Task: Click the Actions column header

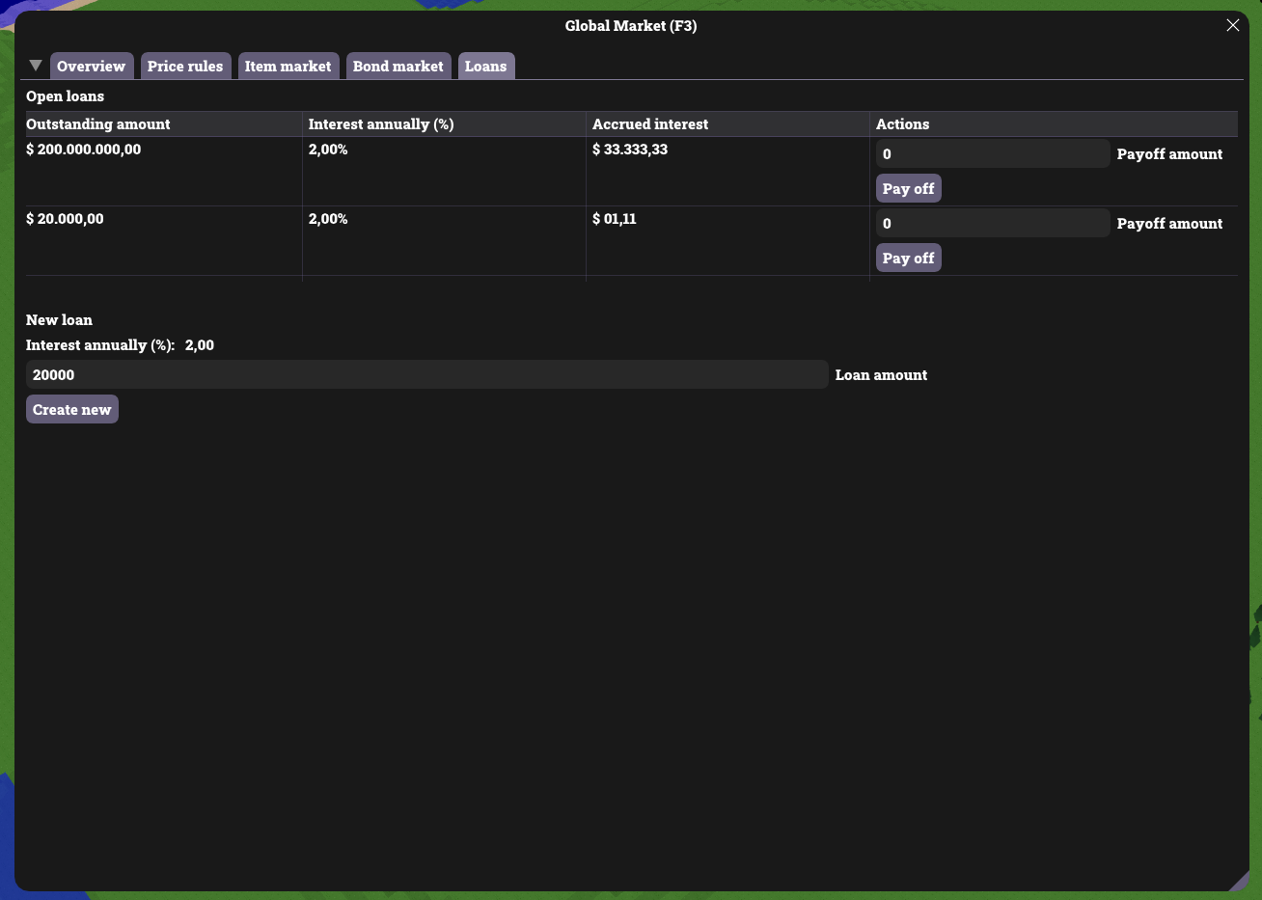Action: [x=902, y=124]
